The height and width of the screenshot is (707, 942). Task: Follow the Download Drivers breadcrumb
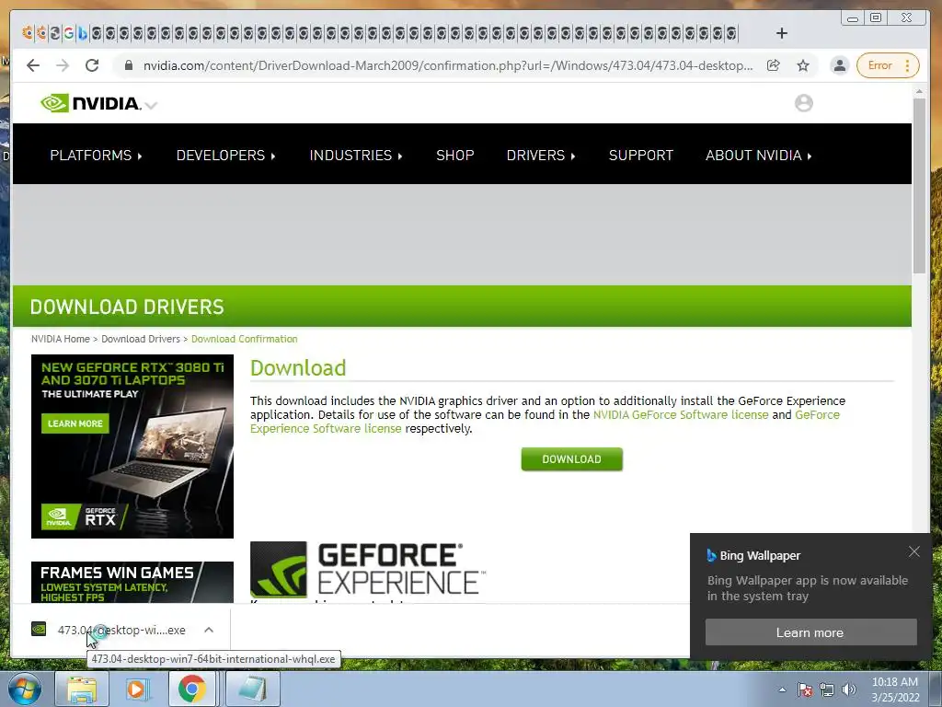coord(141,339)
